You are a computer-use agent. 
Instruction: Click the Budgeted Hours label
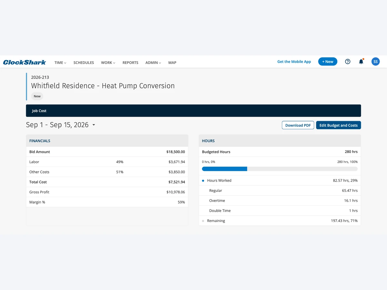pyautogui.click(x=216, y=152)
